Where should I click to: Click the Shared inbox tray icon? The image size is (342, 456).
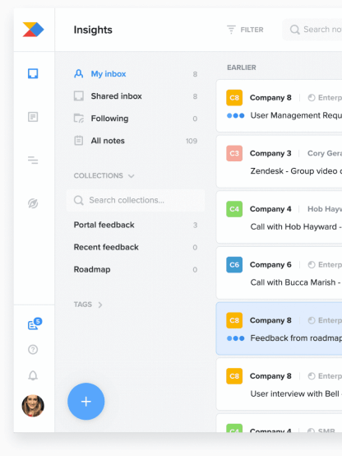click(78, 96)
